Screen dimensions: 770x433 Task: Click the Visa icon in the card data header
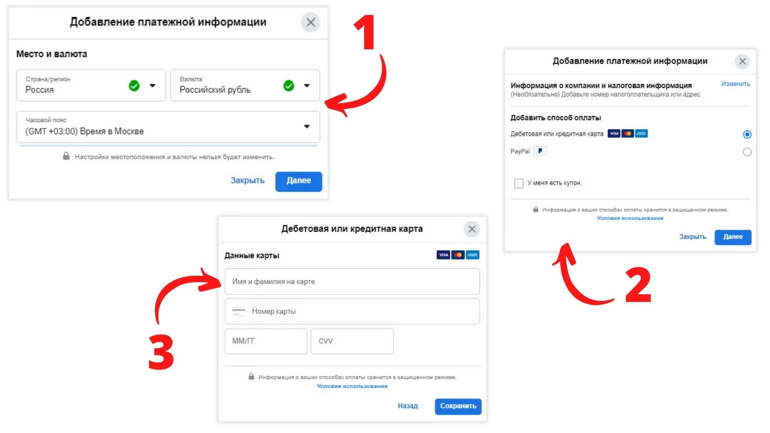coord(443,255)
